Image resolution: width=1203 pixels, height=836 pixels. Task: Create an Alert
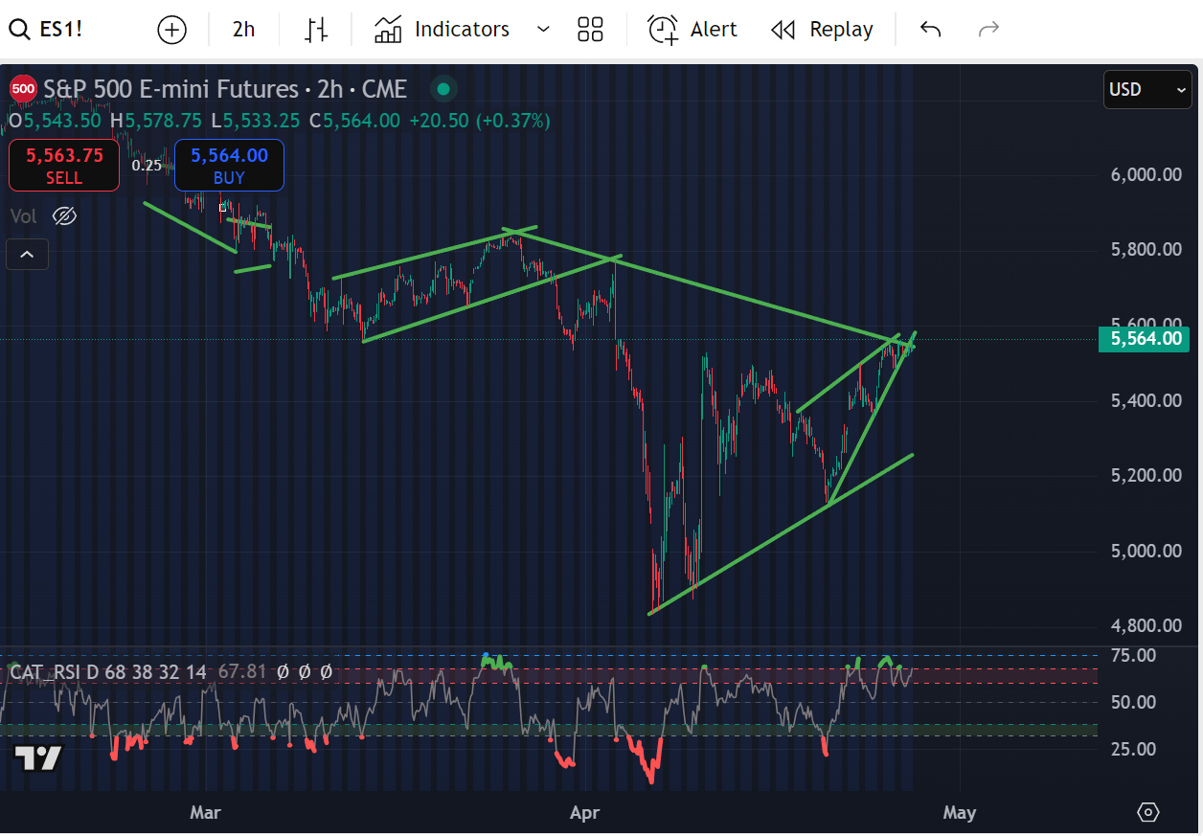pyautogui.click(x=692, y=30)
